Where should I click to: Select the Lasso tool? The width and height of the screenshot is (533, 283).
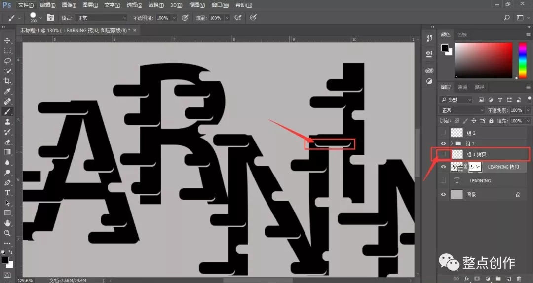[7, 61]
